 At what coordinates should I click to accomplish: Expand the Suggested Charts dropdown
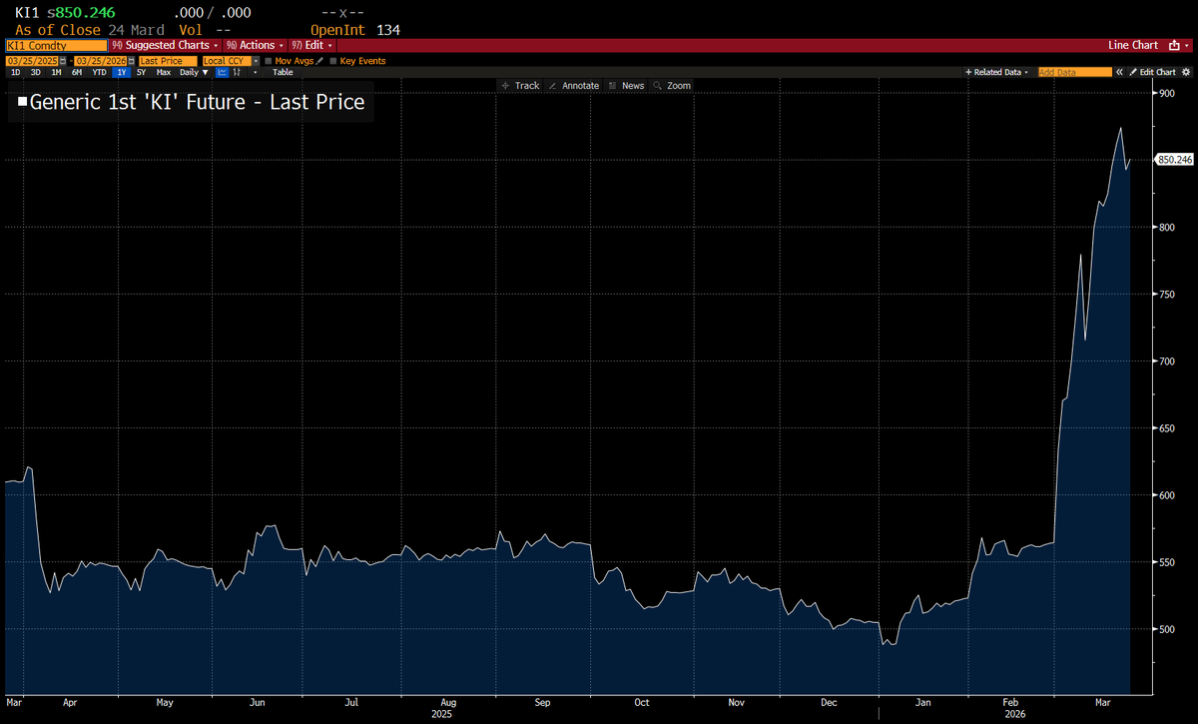coord(165,45)
